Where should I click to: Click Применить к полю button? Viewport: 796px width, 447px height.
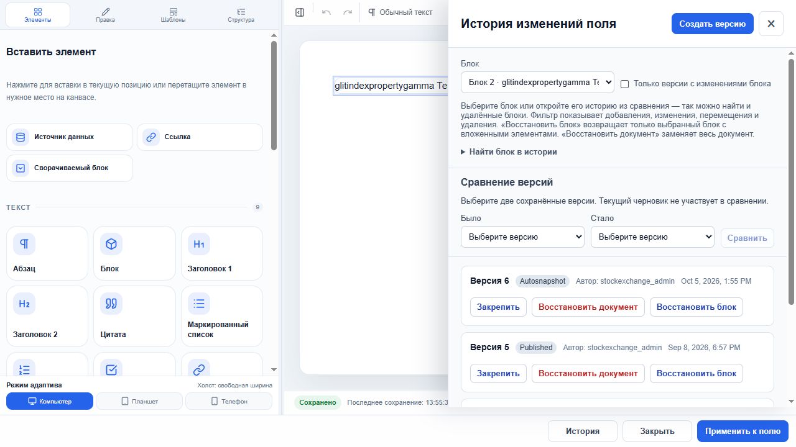tap(743, 431)
